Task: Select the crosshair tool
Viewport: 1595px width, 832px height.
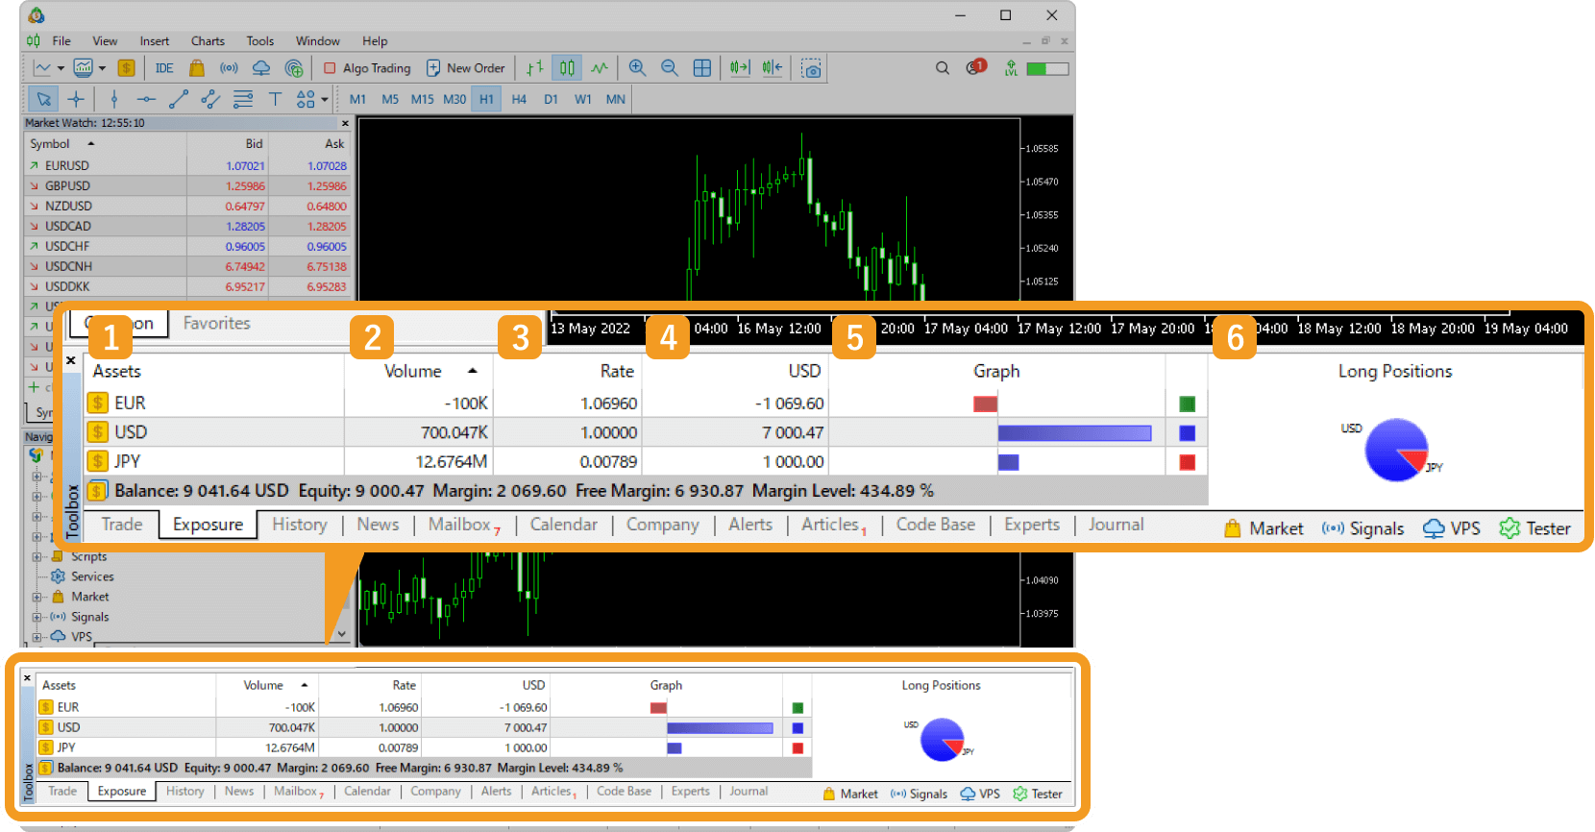Action: click(76, 99)
